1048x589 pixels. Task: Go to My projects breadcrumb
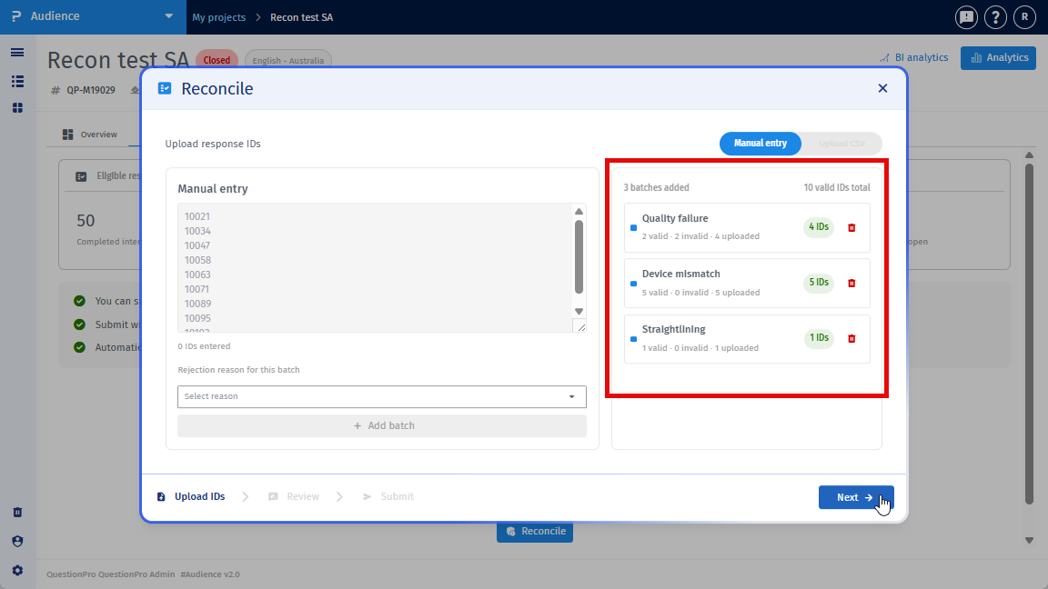pyautogui.click(x=218, y=17)
